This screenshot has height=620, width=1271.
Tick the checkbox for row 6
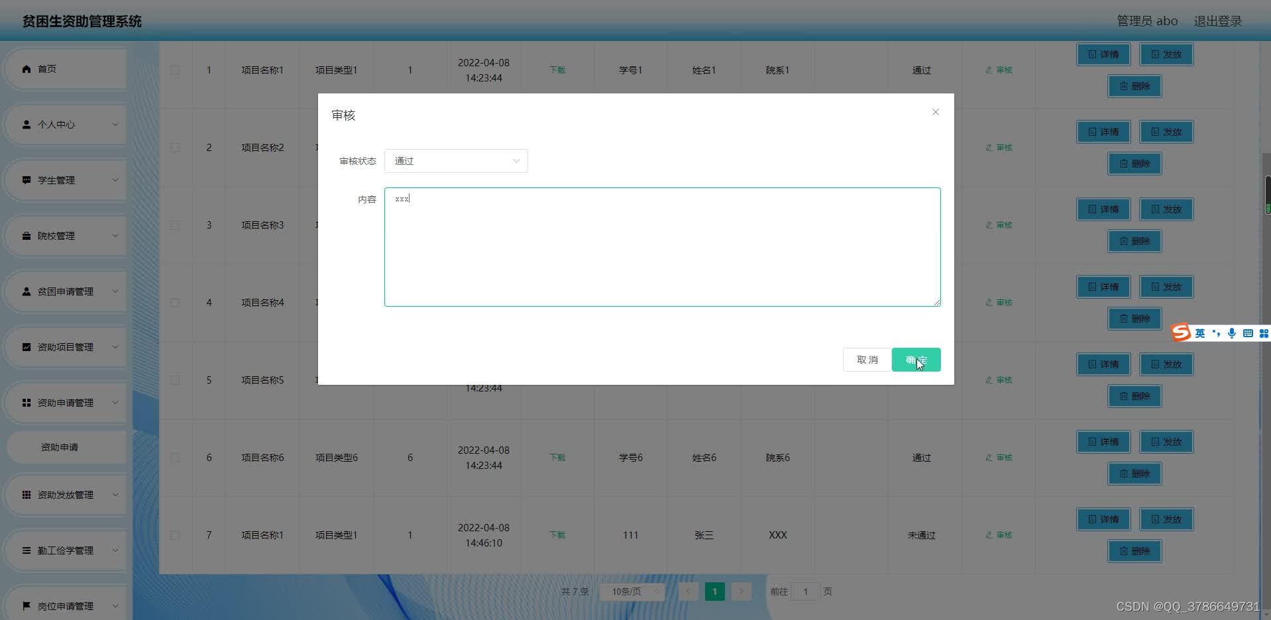tap(175, 458)
